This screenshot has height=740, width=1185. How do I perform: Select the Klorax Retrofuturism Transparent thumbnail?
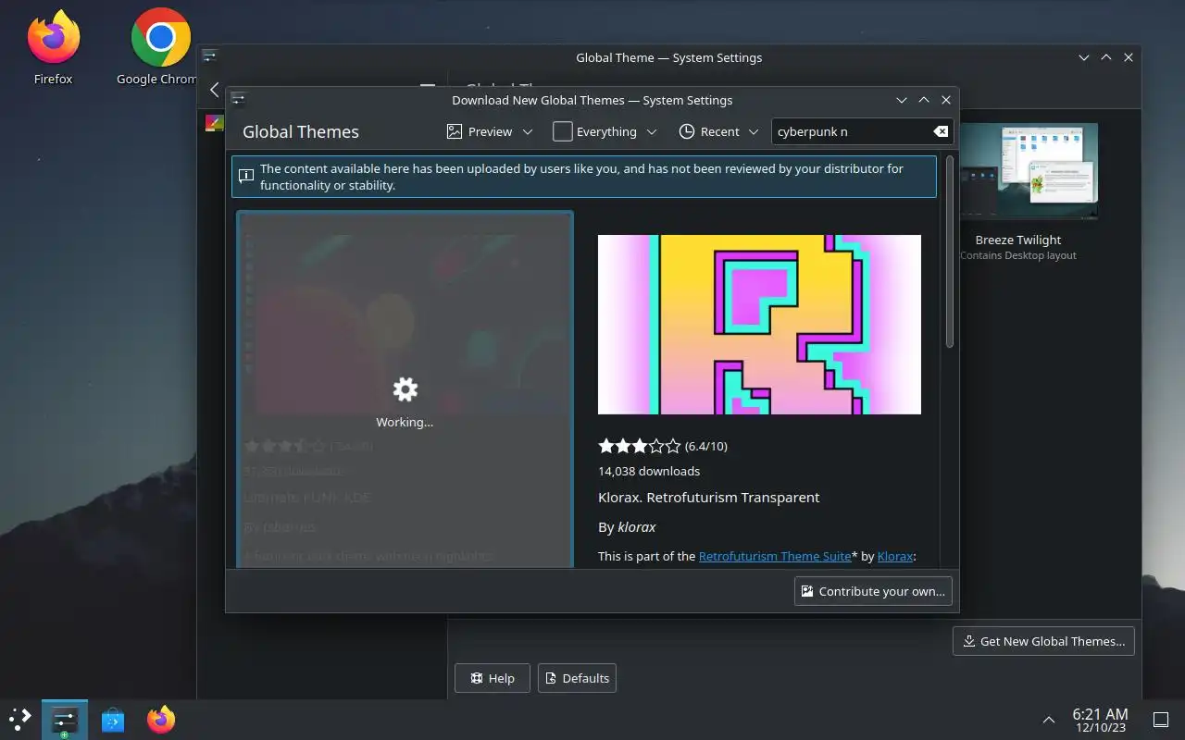(759, 324)
